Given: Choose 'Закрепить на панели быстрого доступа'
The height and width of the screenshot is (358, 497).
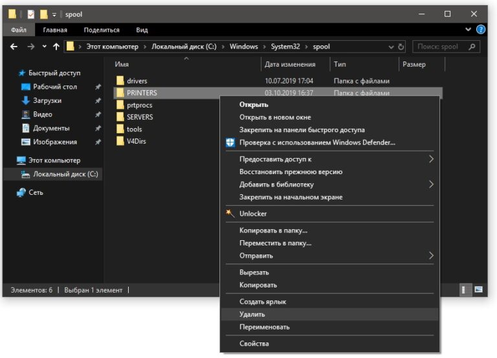Looking at the screenshot, I should pos(329,129).
